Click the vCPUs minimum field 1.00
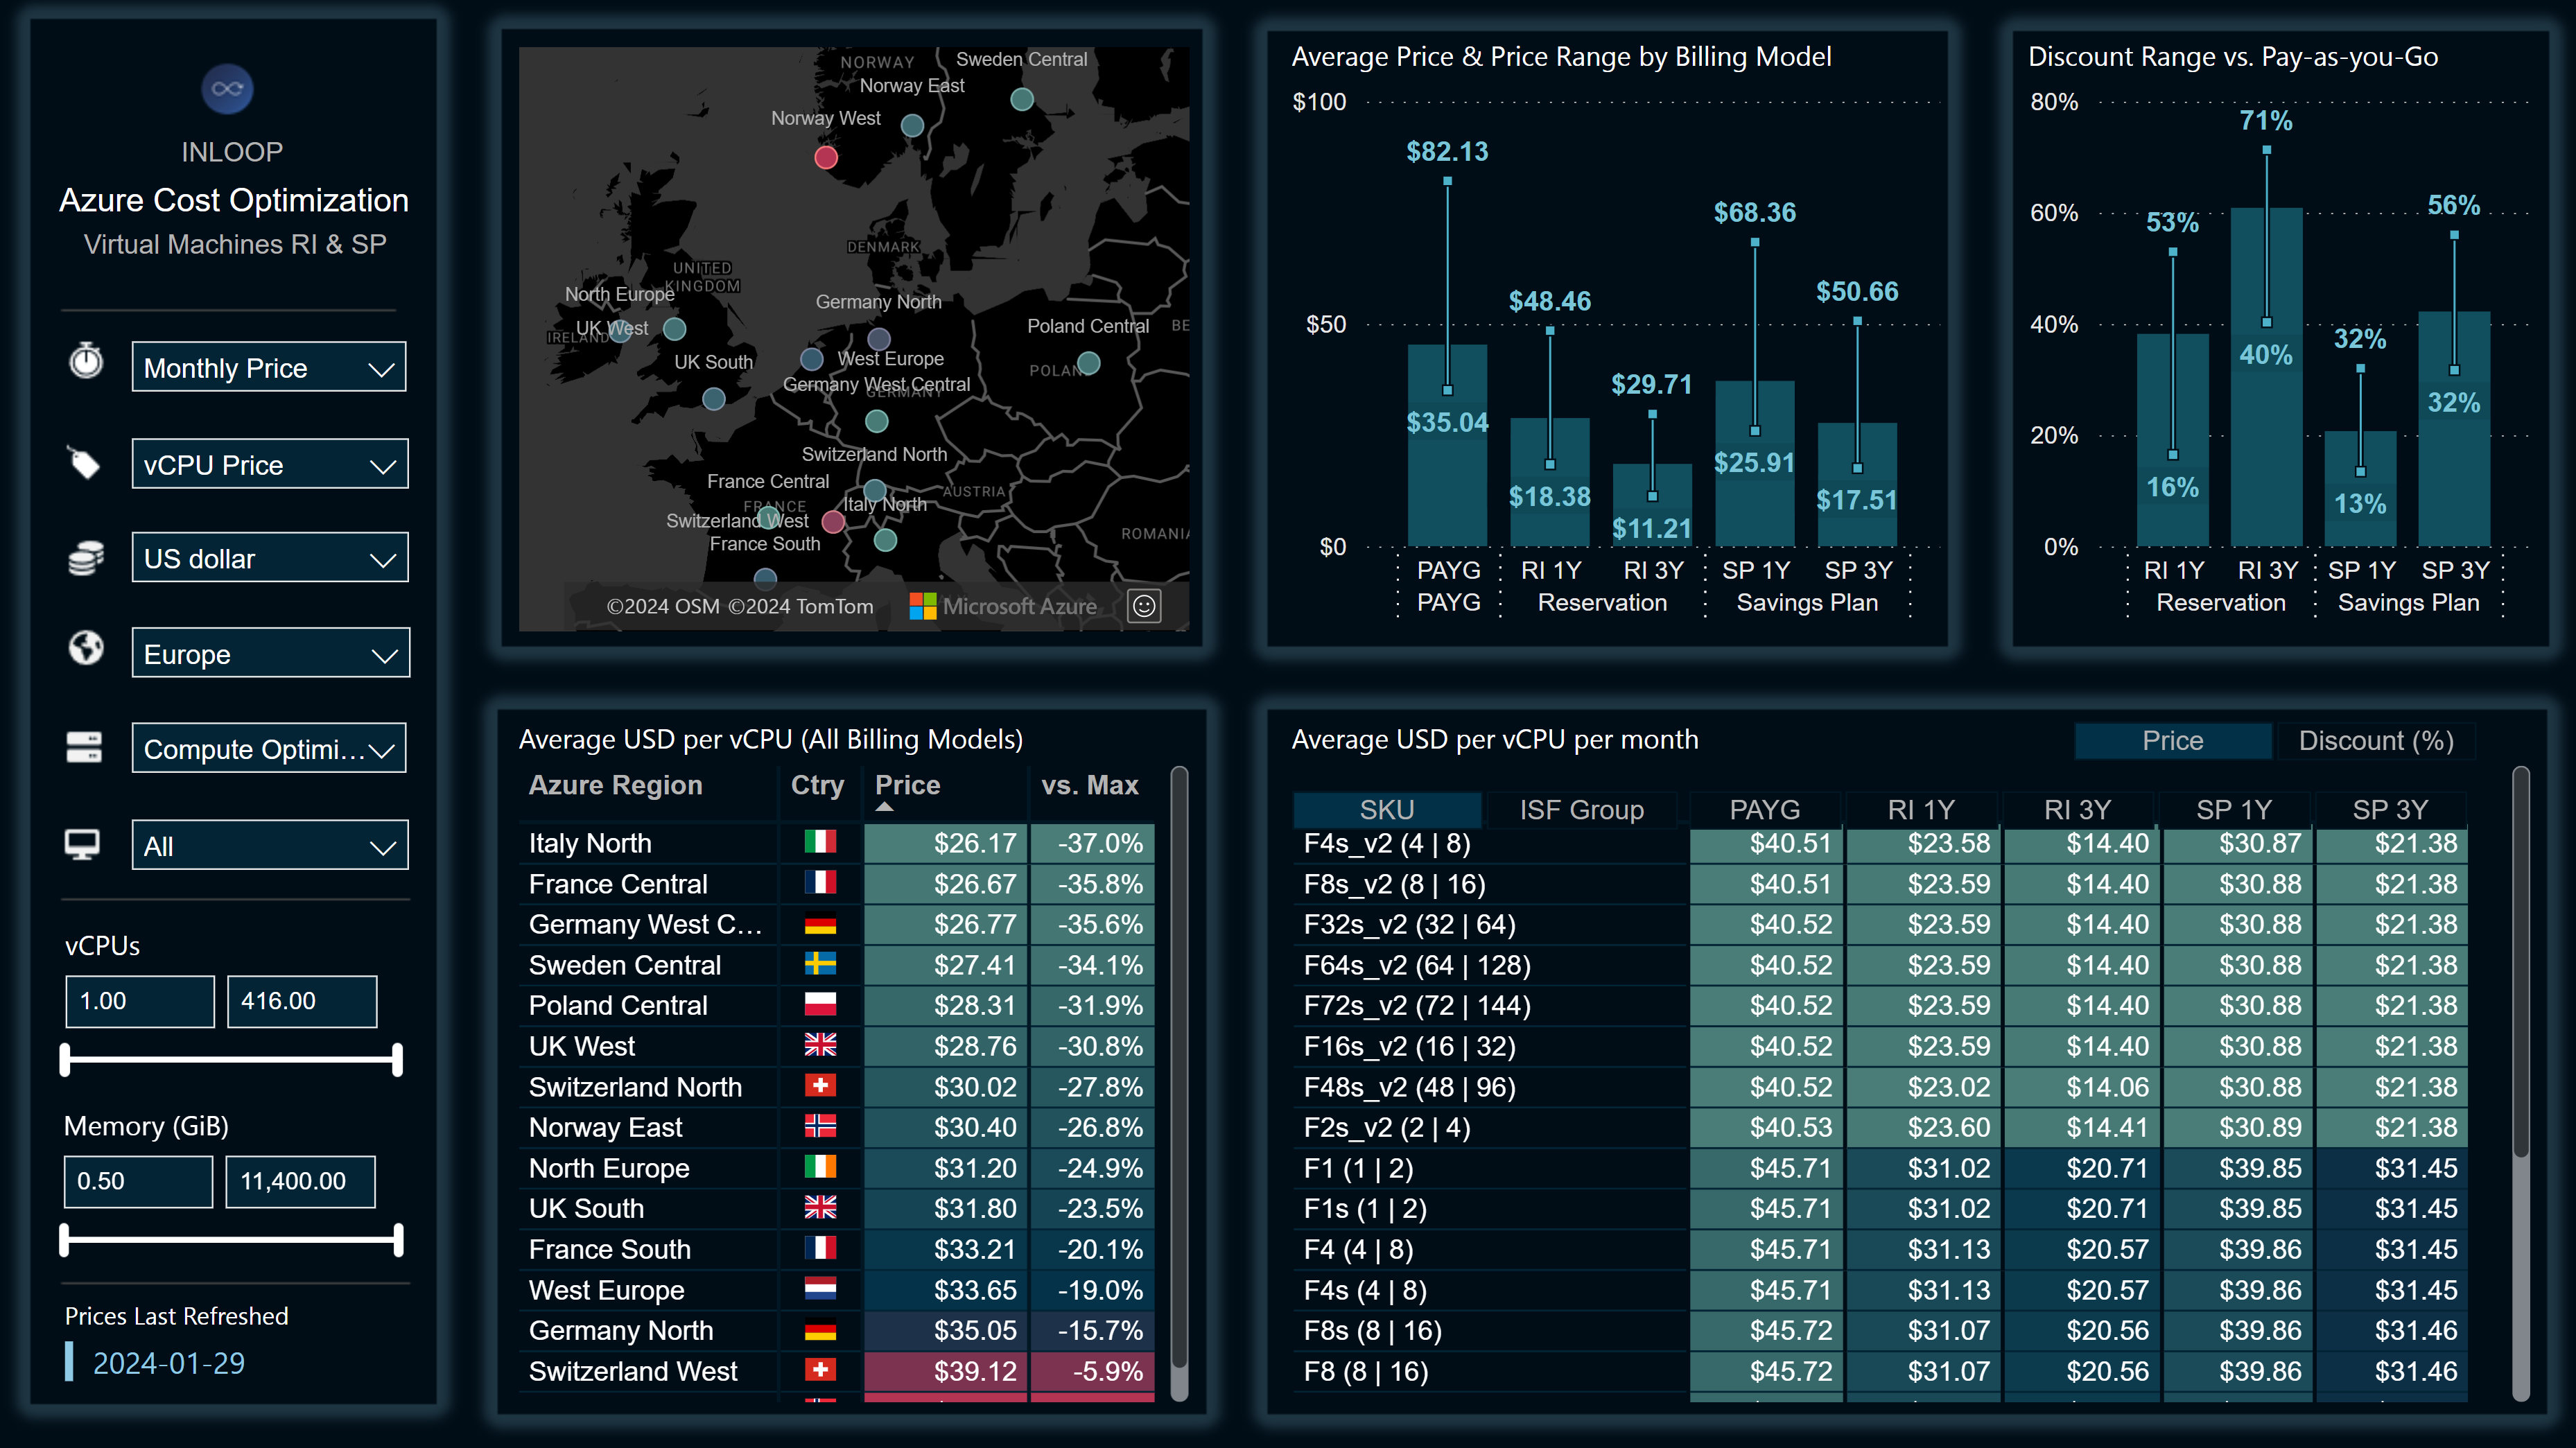 coord(140,1001)
